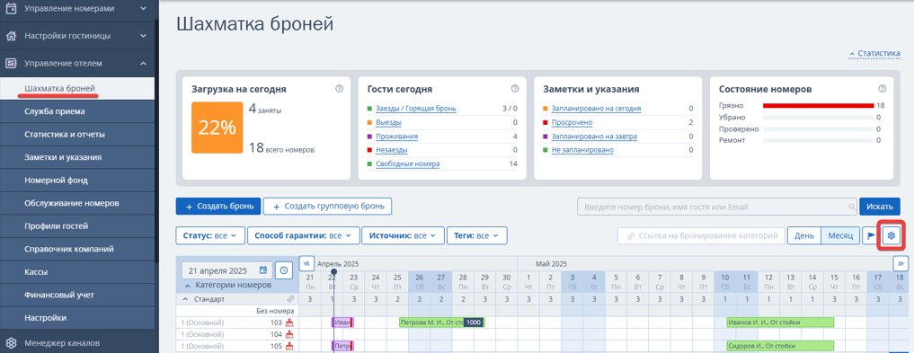
Task: Collapse the Статистика section
Action: 874,53
